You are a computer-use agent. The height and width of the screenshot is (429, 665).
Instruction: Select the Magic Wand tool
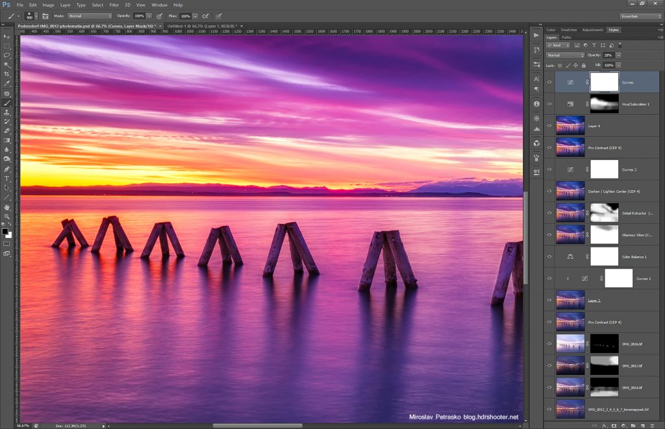[7, 65]
